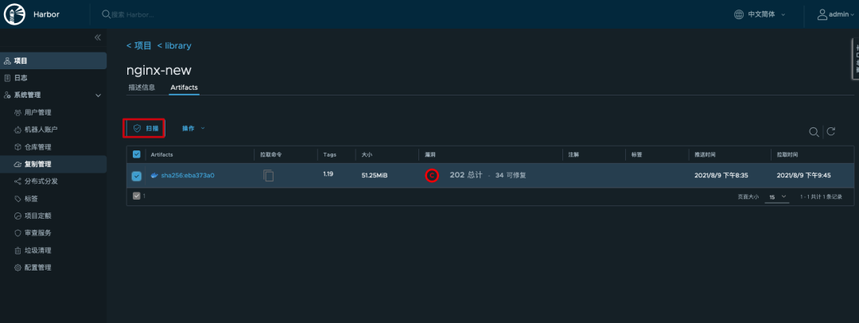
Task: Open artifact sha256:eba373a0 link
Action: 188,176
